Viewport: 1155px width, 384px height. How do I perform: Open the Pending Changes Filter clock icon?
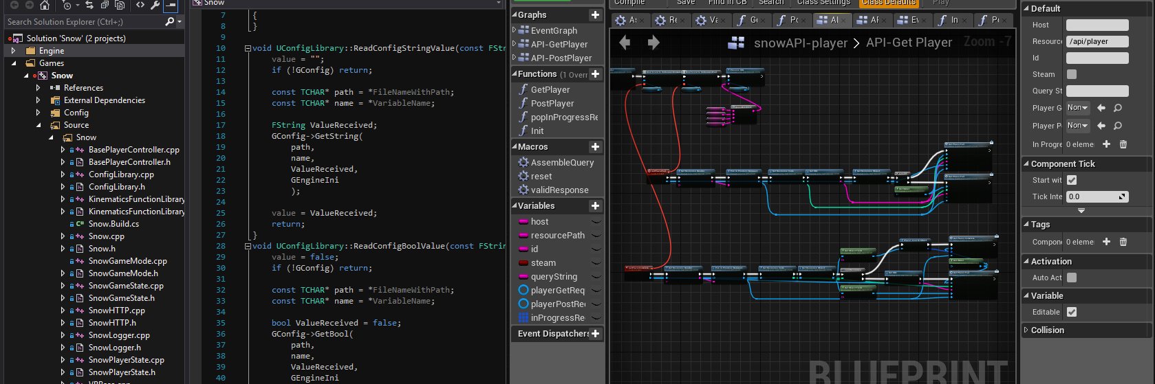(x=67, y=5)
